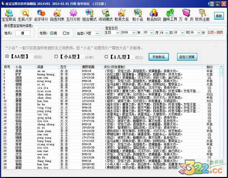Click the 公历、阳历 calendar link
The image size is (228, 178).
pyautogui.click(x=215, y=32)
